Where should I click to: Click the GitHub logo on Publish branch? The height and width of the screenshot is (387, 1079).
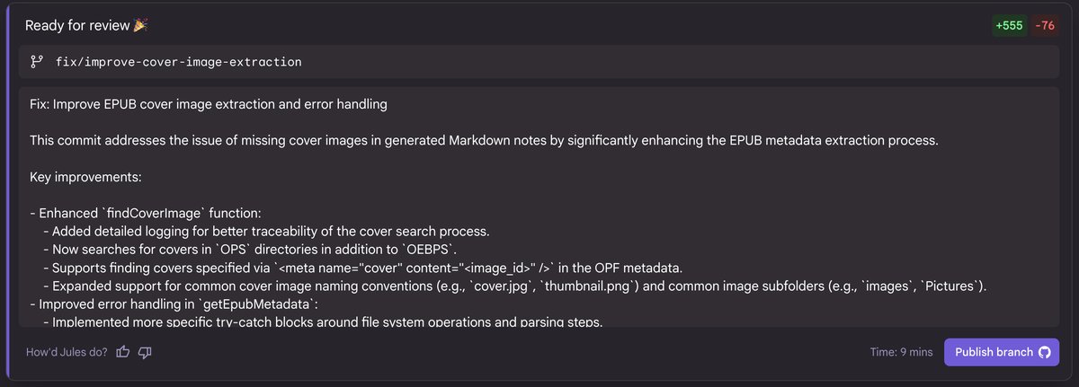pyautogui.click(x=1044, y=353)
